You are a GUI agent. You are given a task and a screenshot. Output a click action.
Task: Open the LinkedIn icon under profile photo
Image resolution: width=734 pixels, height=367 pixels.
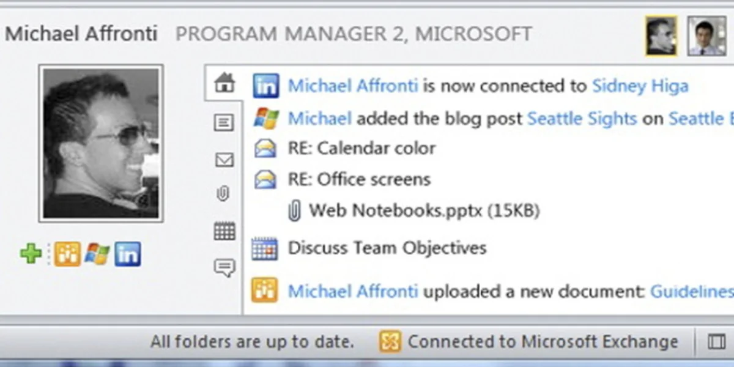(x=127, y=254)
